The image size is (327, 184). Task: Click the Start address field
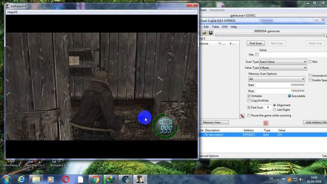[x=281, y=85]
